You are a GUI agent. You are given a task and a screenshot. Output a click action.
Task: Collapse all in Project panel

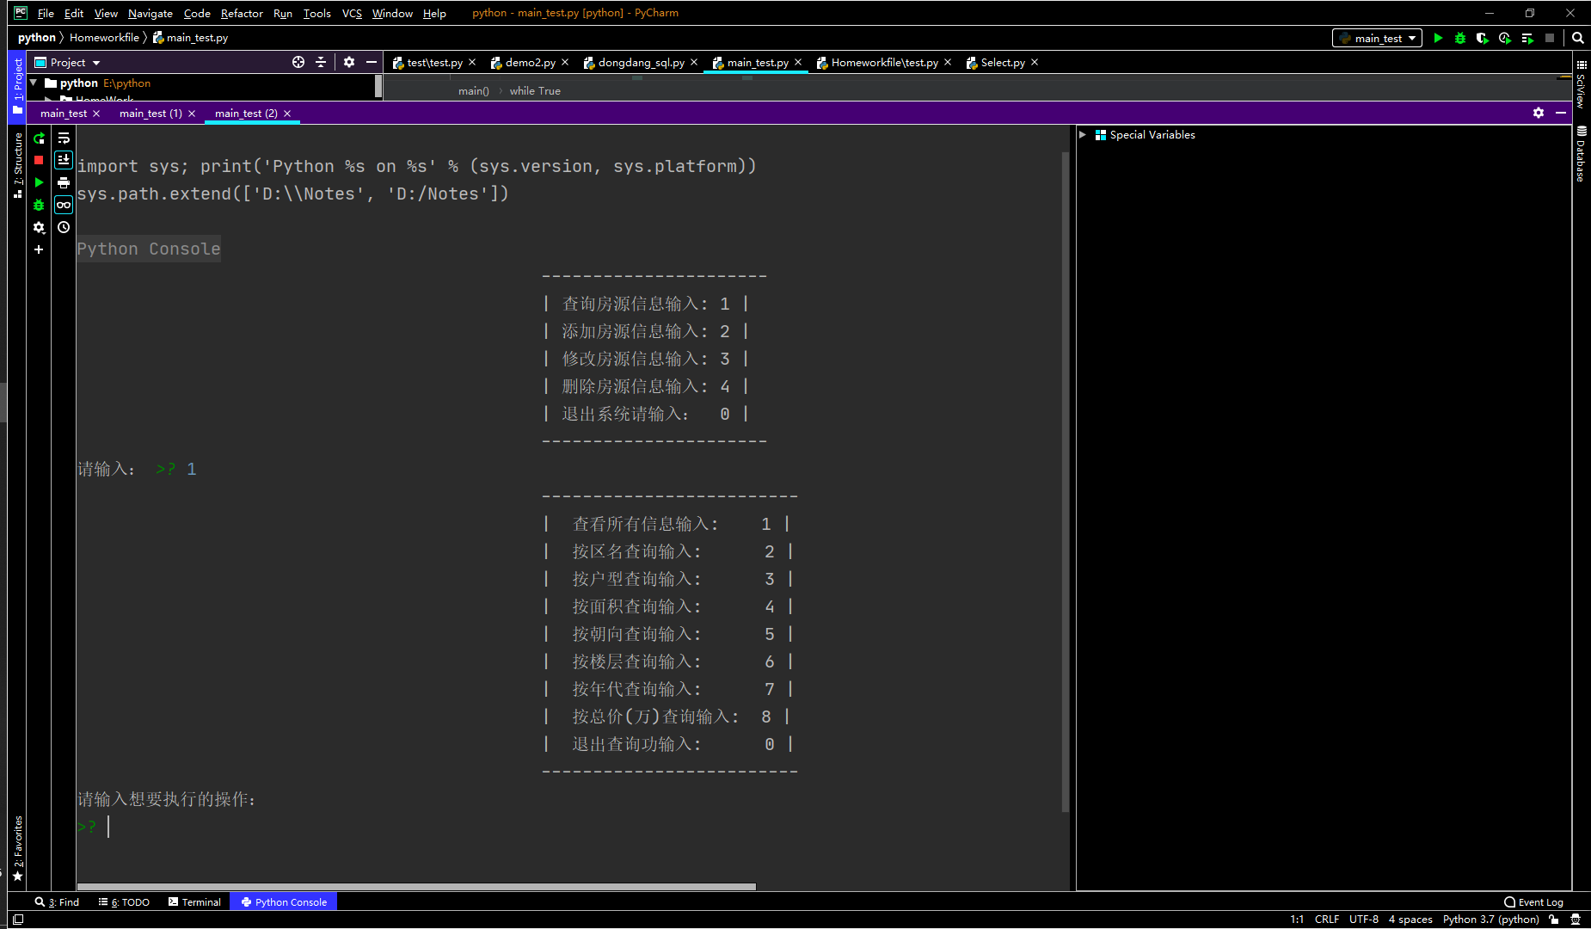coord(321,62)
